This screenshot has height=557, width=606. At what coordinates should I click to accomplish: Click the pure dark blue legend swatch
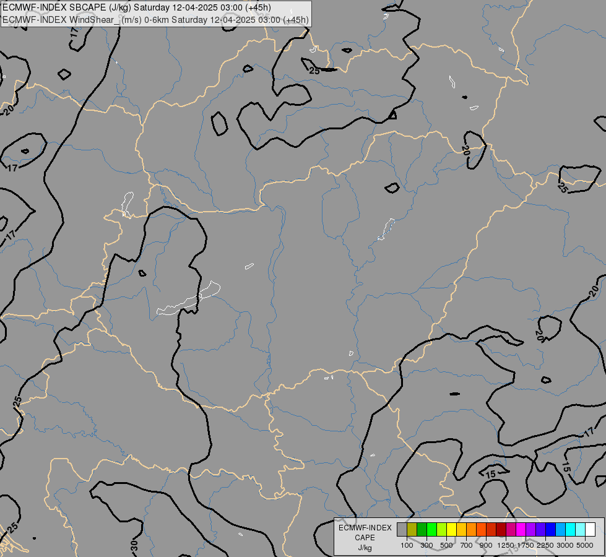pos(551,530)
